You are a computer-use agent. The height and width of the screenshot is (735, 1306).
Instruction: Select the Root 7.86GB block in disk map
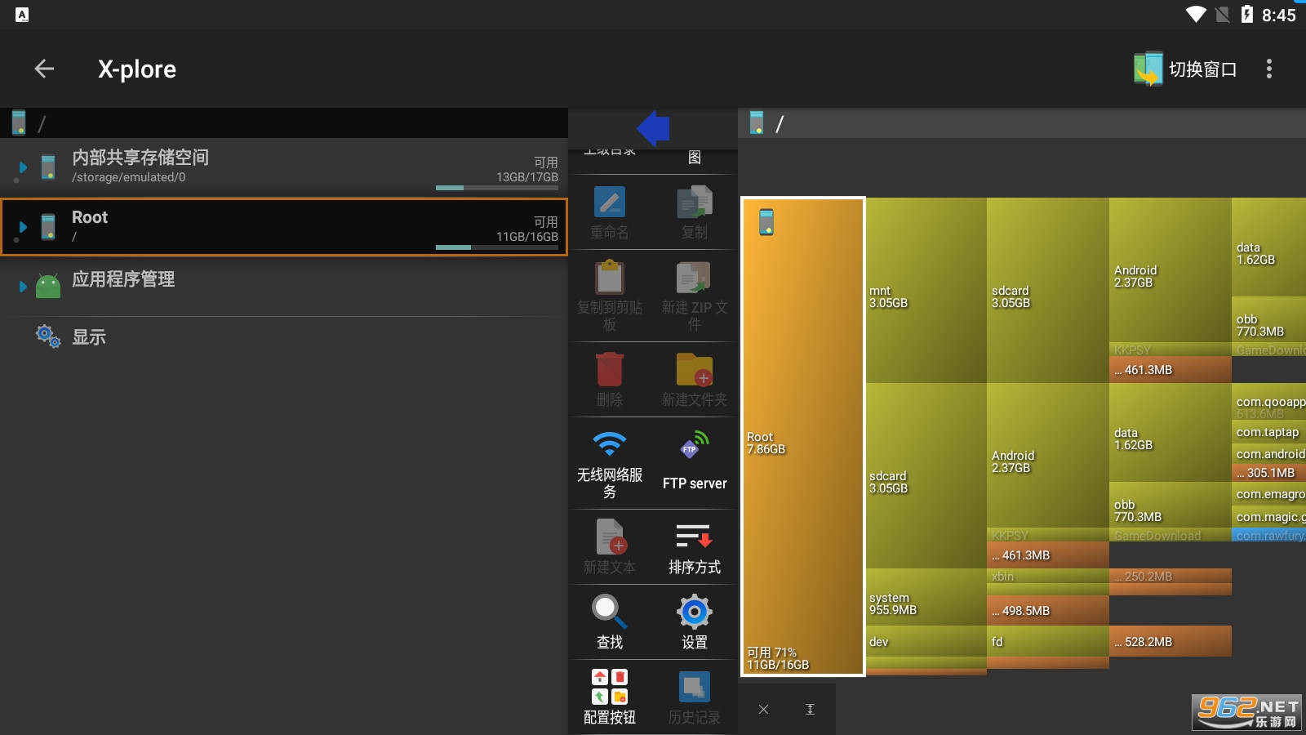tap(803, 436)
